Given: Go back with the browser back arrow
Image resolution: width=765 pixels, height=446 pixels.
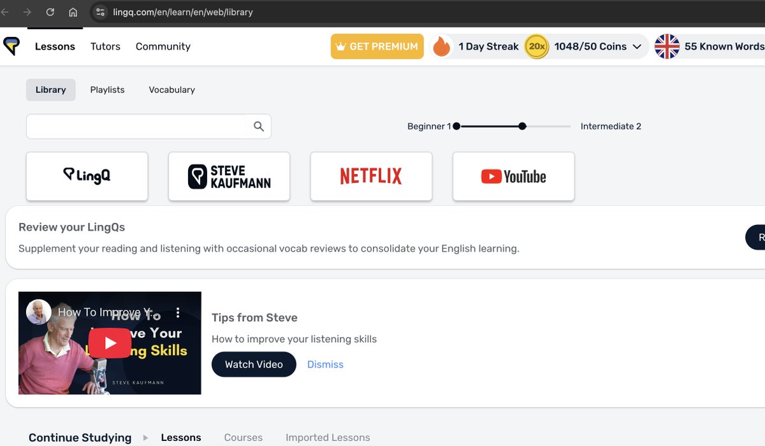Looking at the screenshot, I should click(x=4, y=12).
